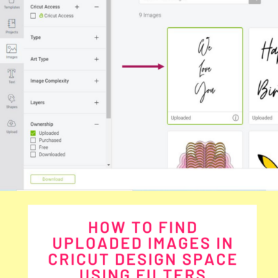Check the Cricut Access filter checkbox

[x=33, y=16]
